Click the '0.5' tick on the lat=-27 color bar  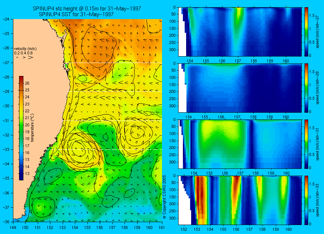[x=311, y=42]
